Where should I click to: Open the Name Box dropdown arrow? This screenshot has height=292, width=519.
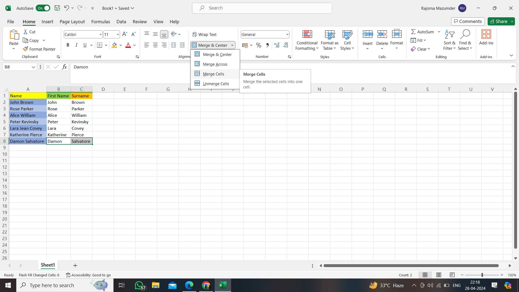click(x=34, y=67)
